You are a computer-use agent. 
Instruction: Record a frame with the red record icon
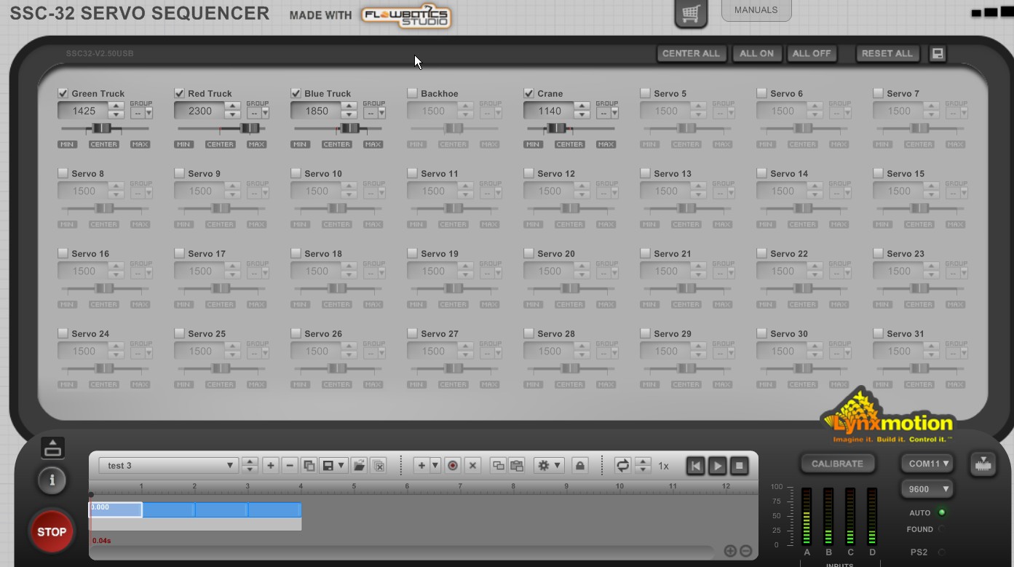click(453, 465)
